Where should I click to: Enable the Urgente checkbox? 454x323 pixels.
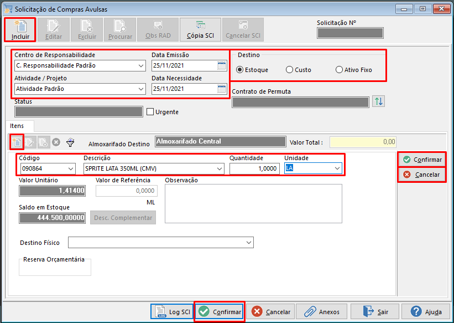[150, 112]
